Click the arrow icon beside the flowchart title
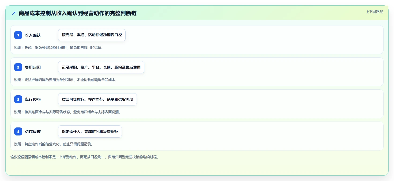394x181 pixels. tap(14, 13)
